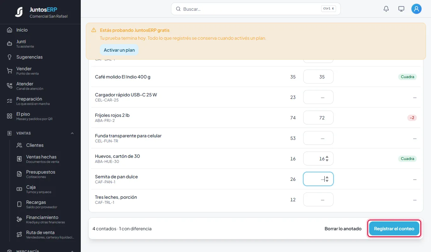Click count field for Café molido El Indio
This screenshot has width=431, height=252.
coord(318,77)
